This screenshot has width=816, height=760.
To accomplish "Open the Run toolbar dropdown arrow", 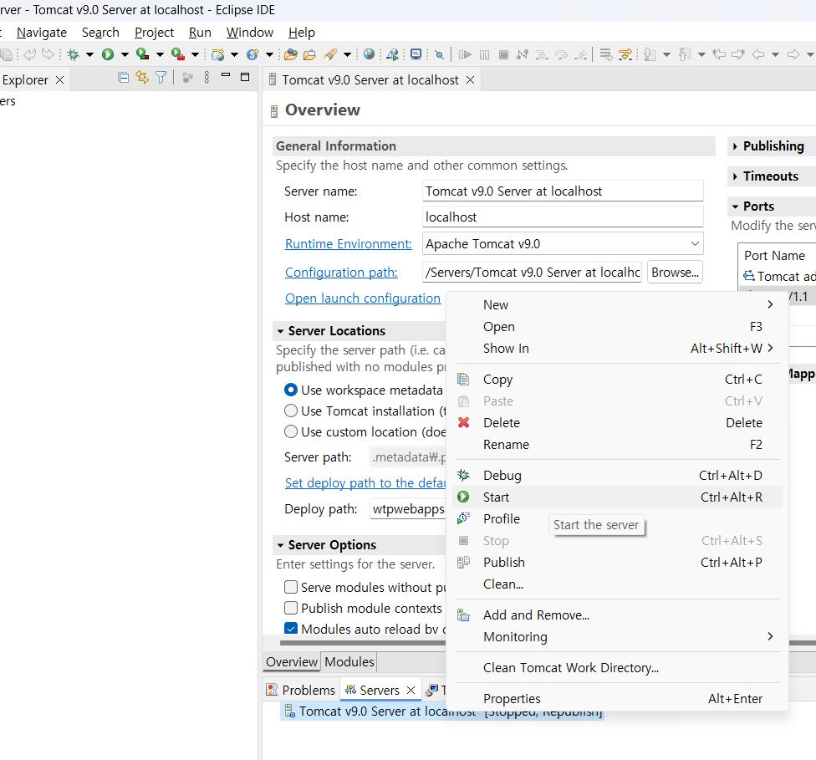I will point(125,54).
